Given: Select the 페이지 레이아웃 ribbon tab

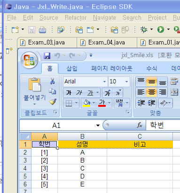Looking at the screenshot, I should pos(112,68).
